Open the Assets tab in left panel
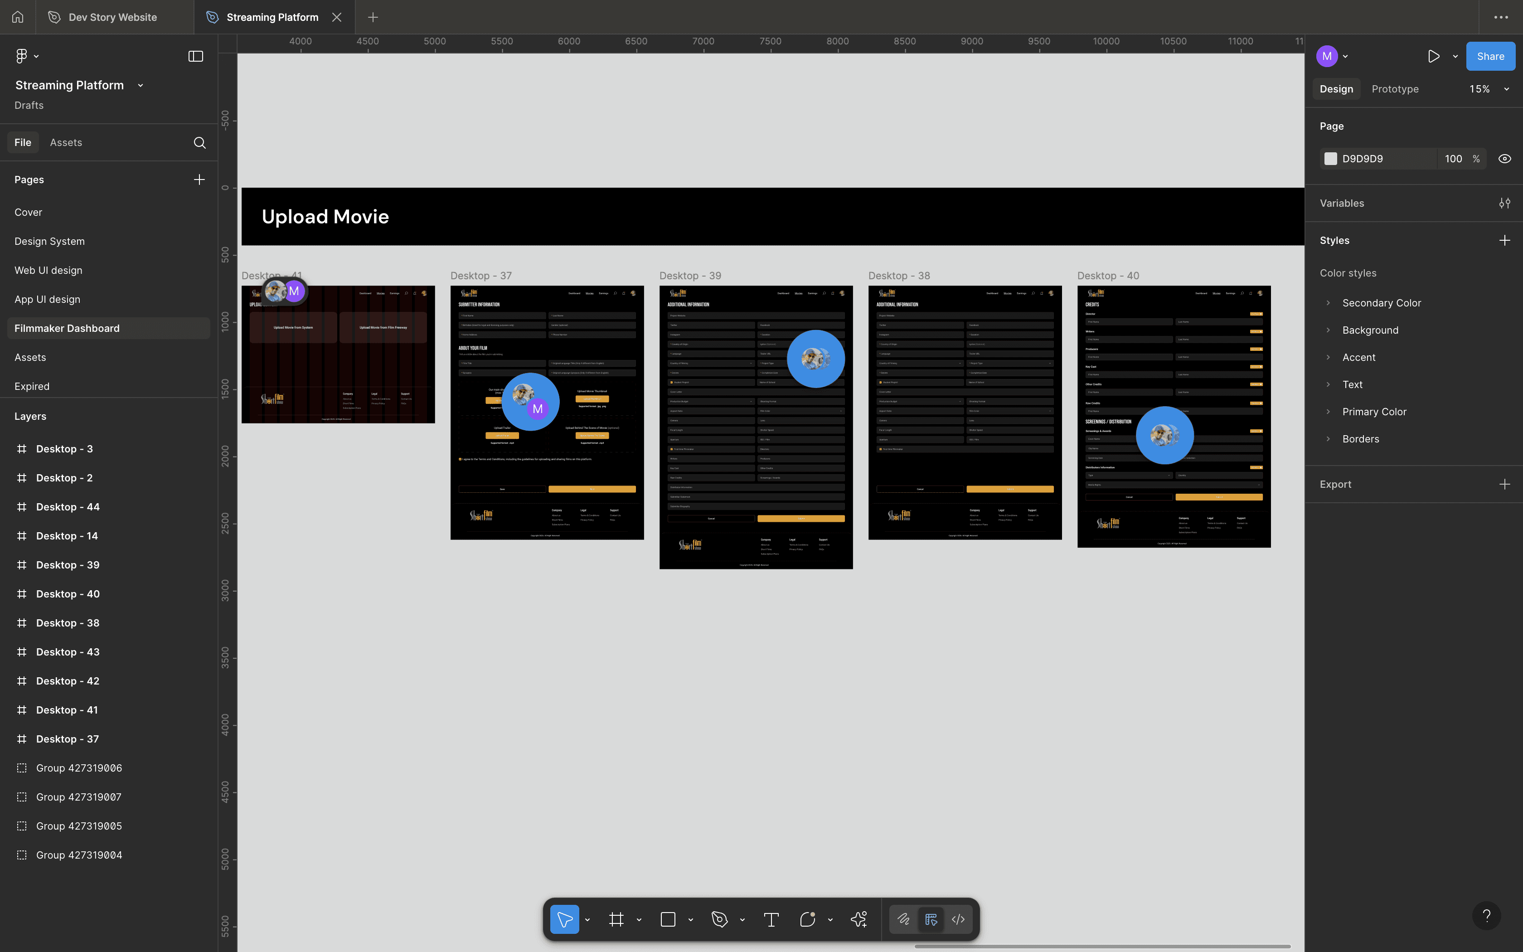 (66, 143)
